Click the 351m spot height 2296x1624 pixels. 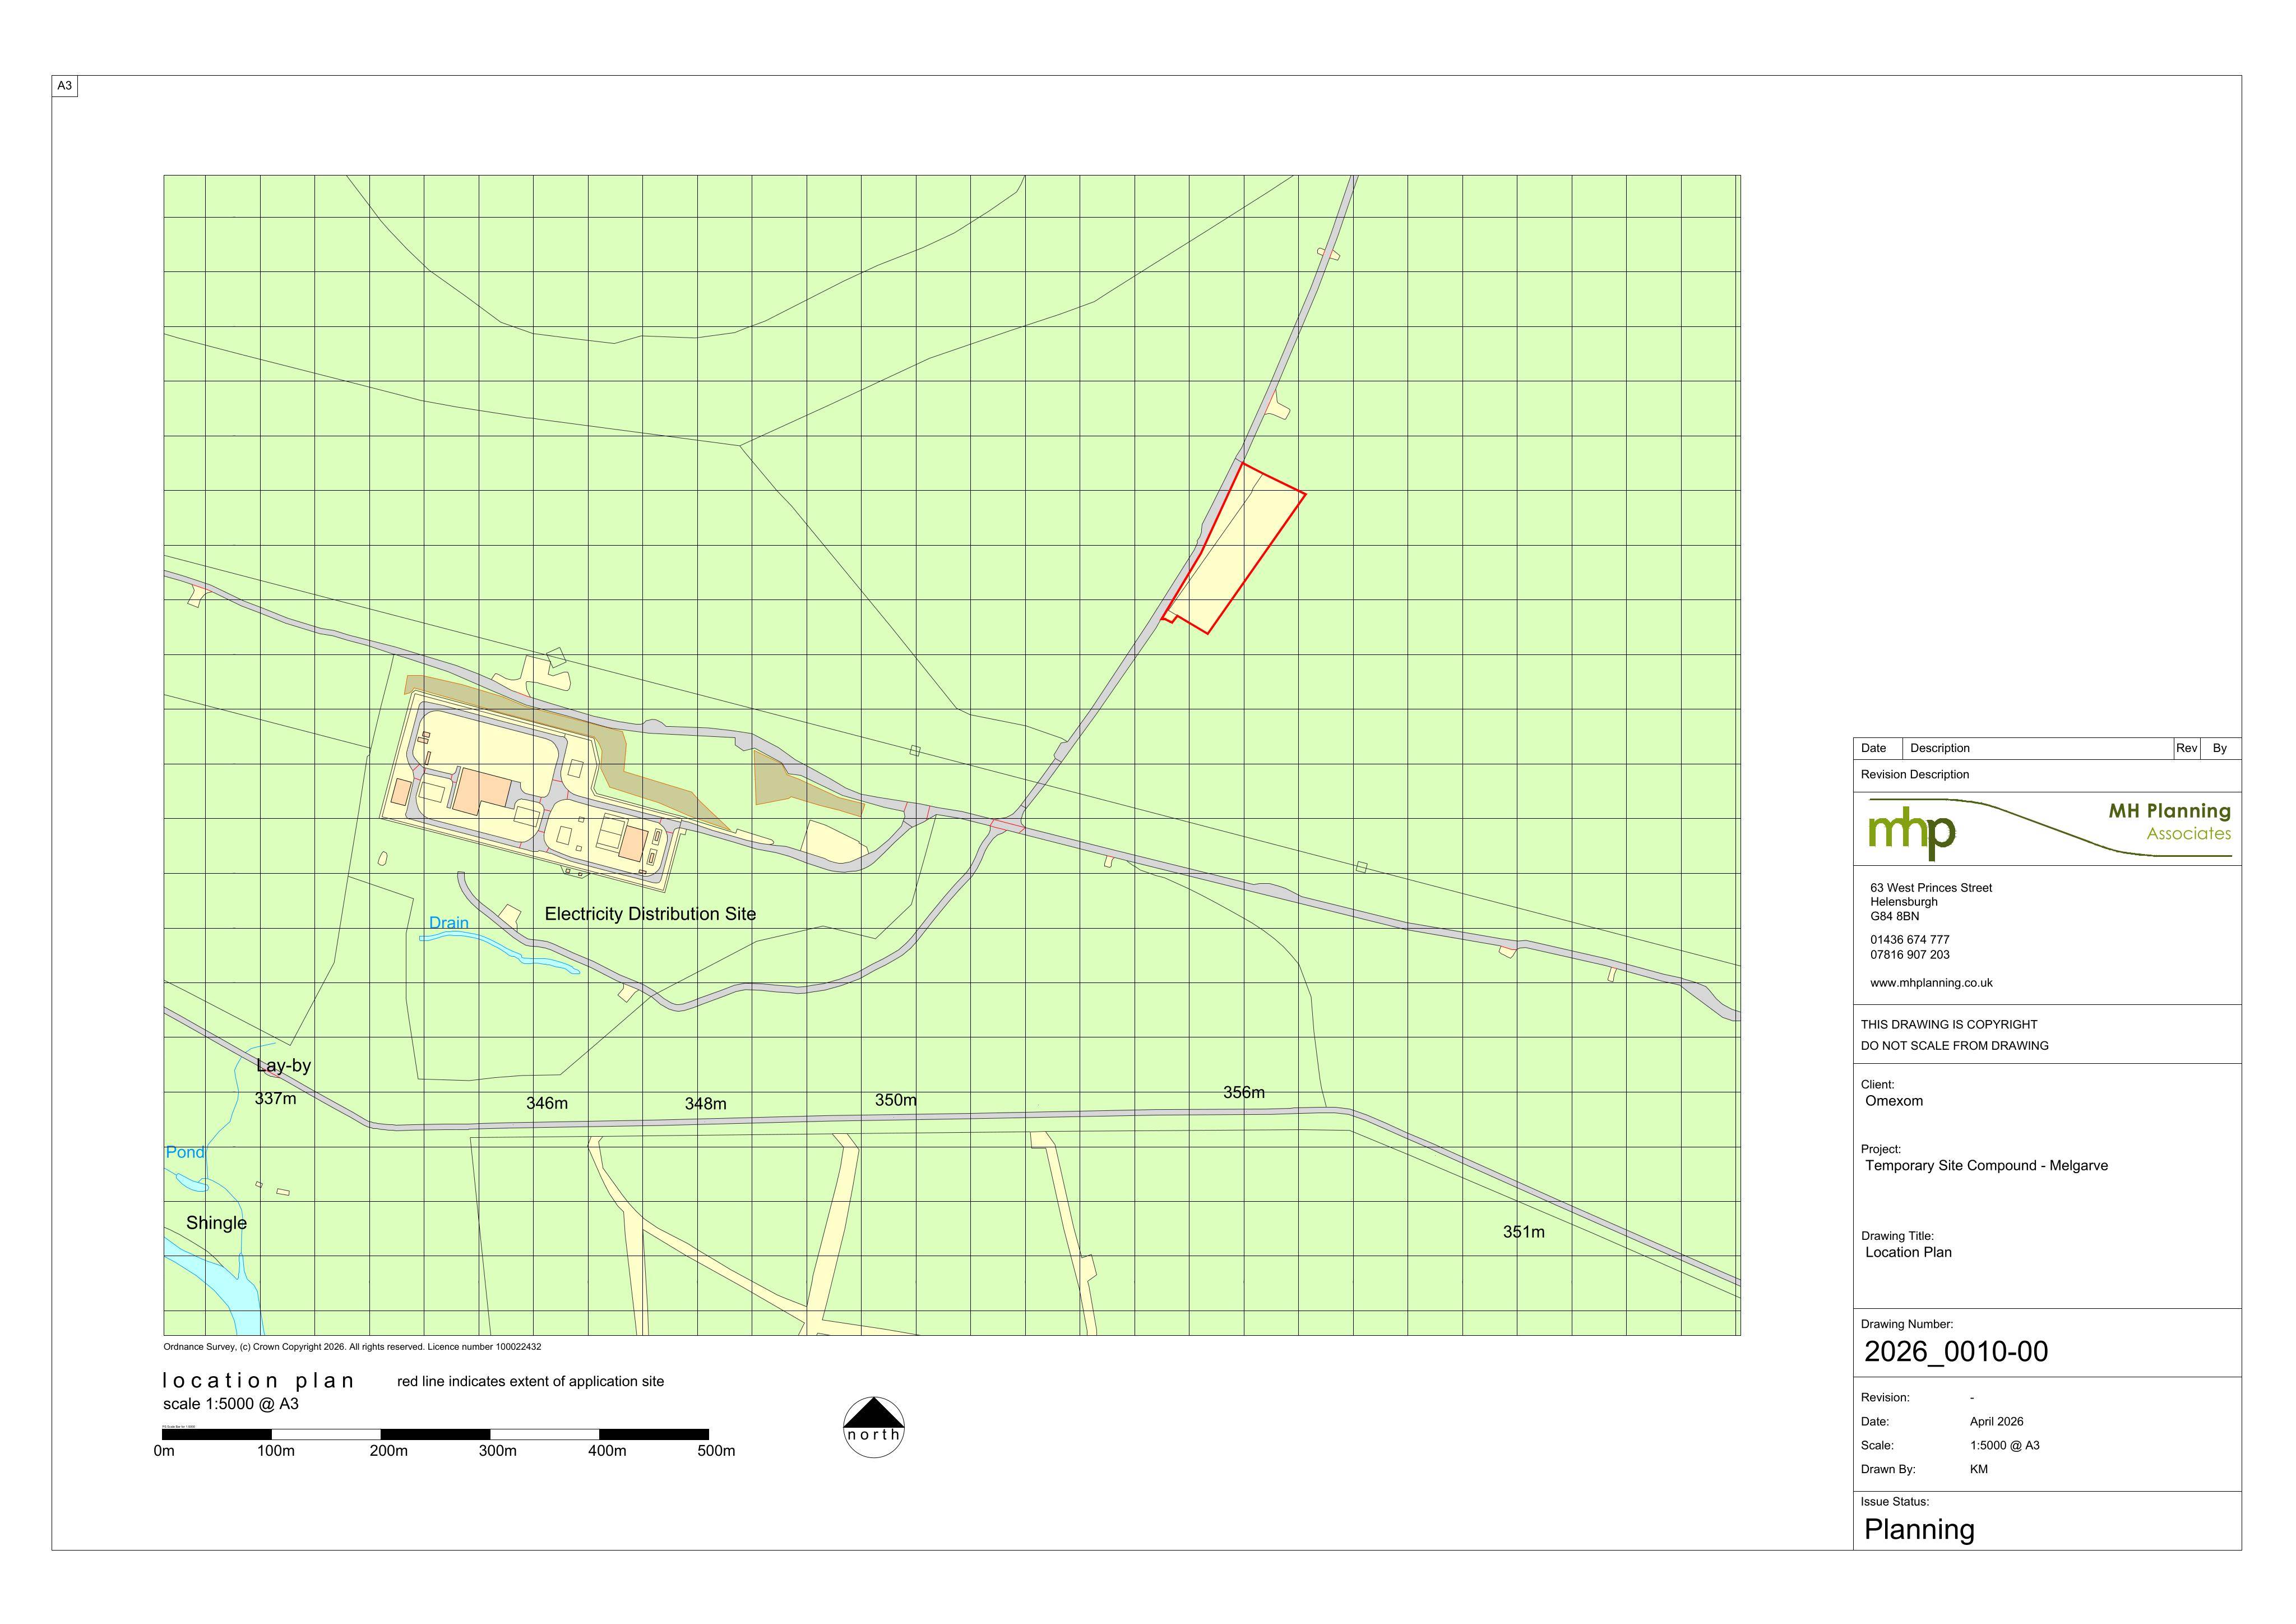tap(1523, 1232)
